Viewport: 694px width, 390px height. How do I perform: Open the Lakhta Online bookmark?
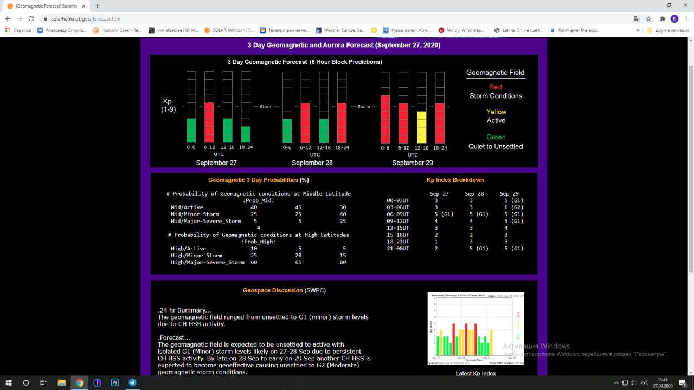pos(519,30)
